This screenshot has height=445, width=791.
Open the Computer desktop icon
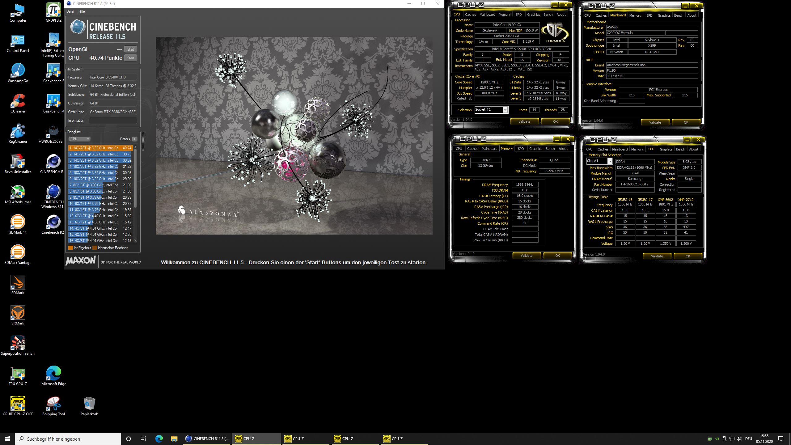pos(18,13)
